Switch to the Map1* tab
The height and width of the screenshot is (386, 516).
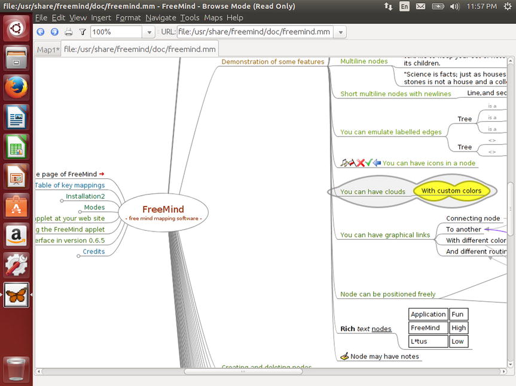[48, 50]
